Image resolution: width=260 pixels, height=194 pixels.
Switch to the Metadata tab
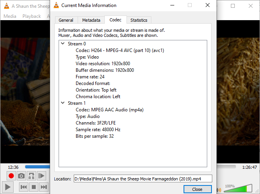point(91,20)
